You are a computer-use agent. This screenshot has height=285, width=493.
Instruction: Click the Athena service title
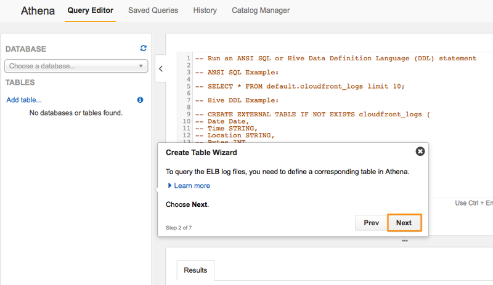click(x=38, y=10)
